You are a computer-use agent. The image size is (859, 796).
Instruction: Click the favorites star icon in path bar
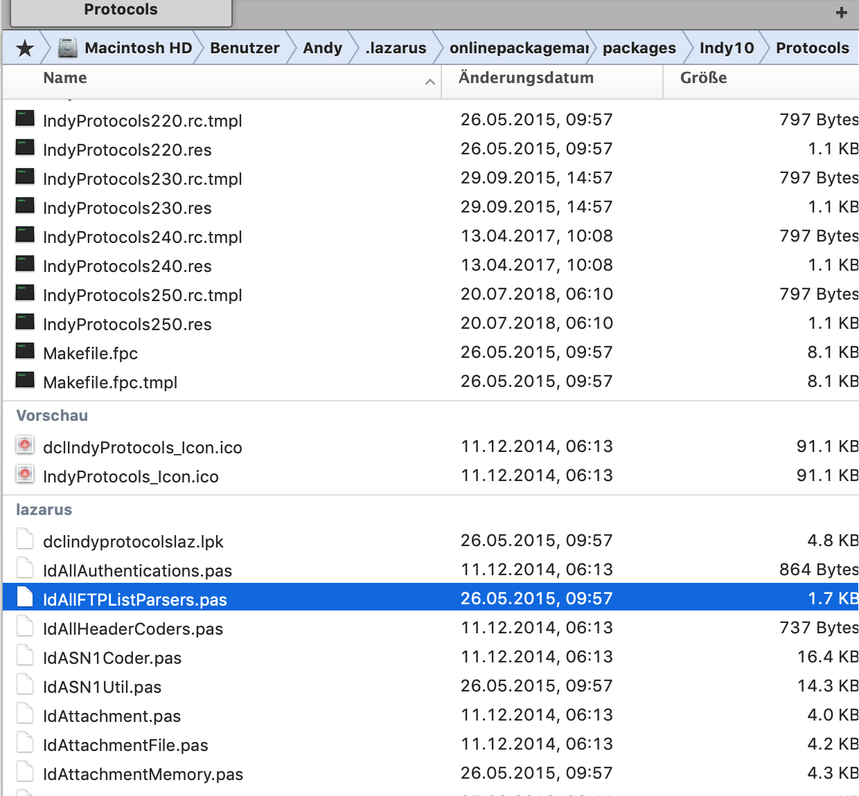pos(25,48)
